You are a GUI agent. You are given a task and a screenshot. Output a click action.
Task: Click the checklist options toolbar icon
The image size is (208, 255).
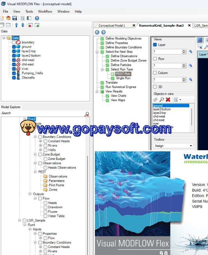tap(23, 18)
